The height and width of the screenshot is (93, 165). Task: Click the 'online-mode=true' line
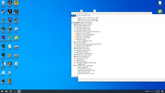[x=84, y=56]
